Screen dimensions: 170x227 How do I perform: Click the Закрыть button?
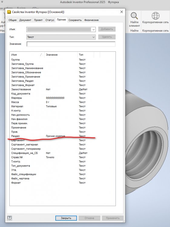pyautogui.click(x=66, y=218)
